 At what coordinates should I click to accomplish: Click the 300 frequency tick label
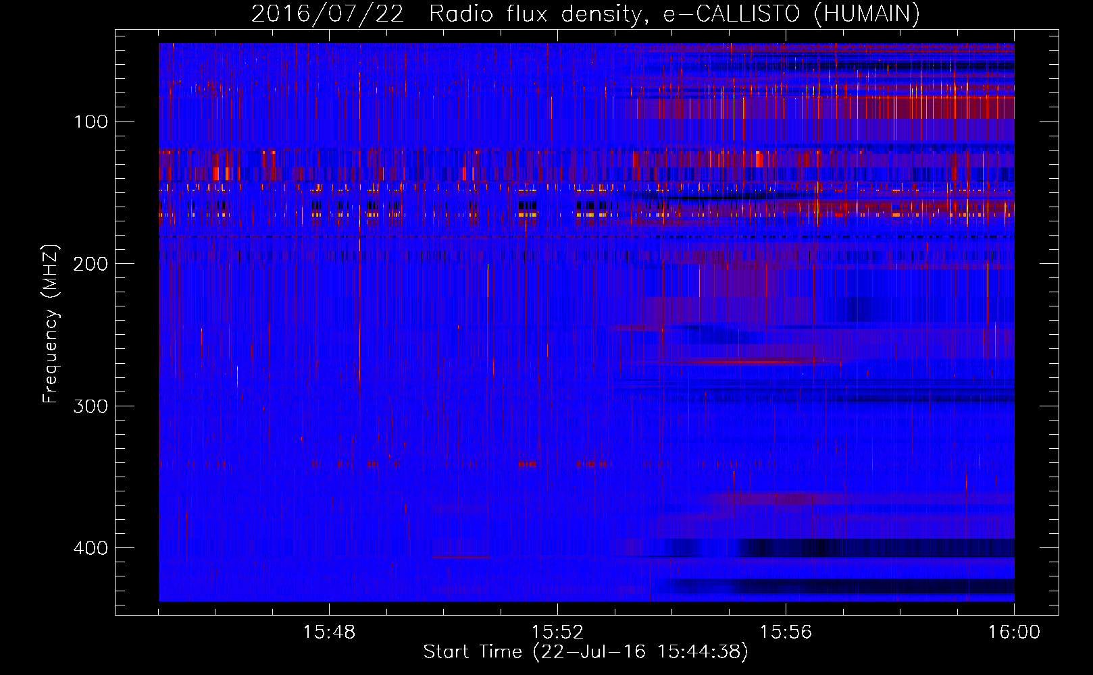91,406
